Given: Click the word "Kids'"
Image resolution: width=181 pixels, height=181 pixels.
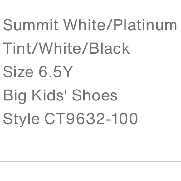Looking at the screenshot, I should pyautogui.click(x=48, y=95).
